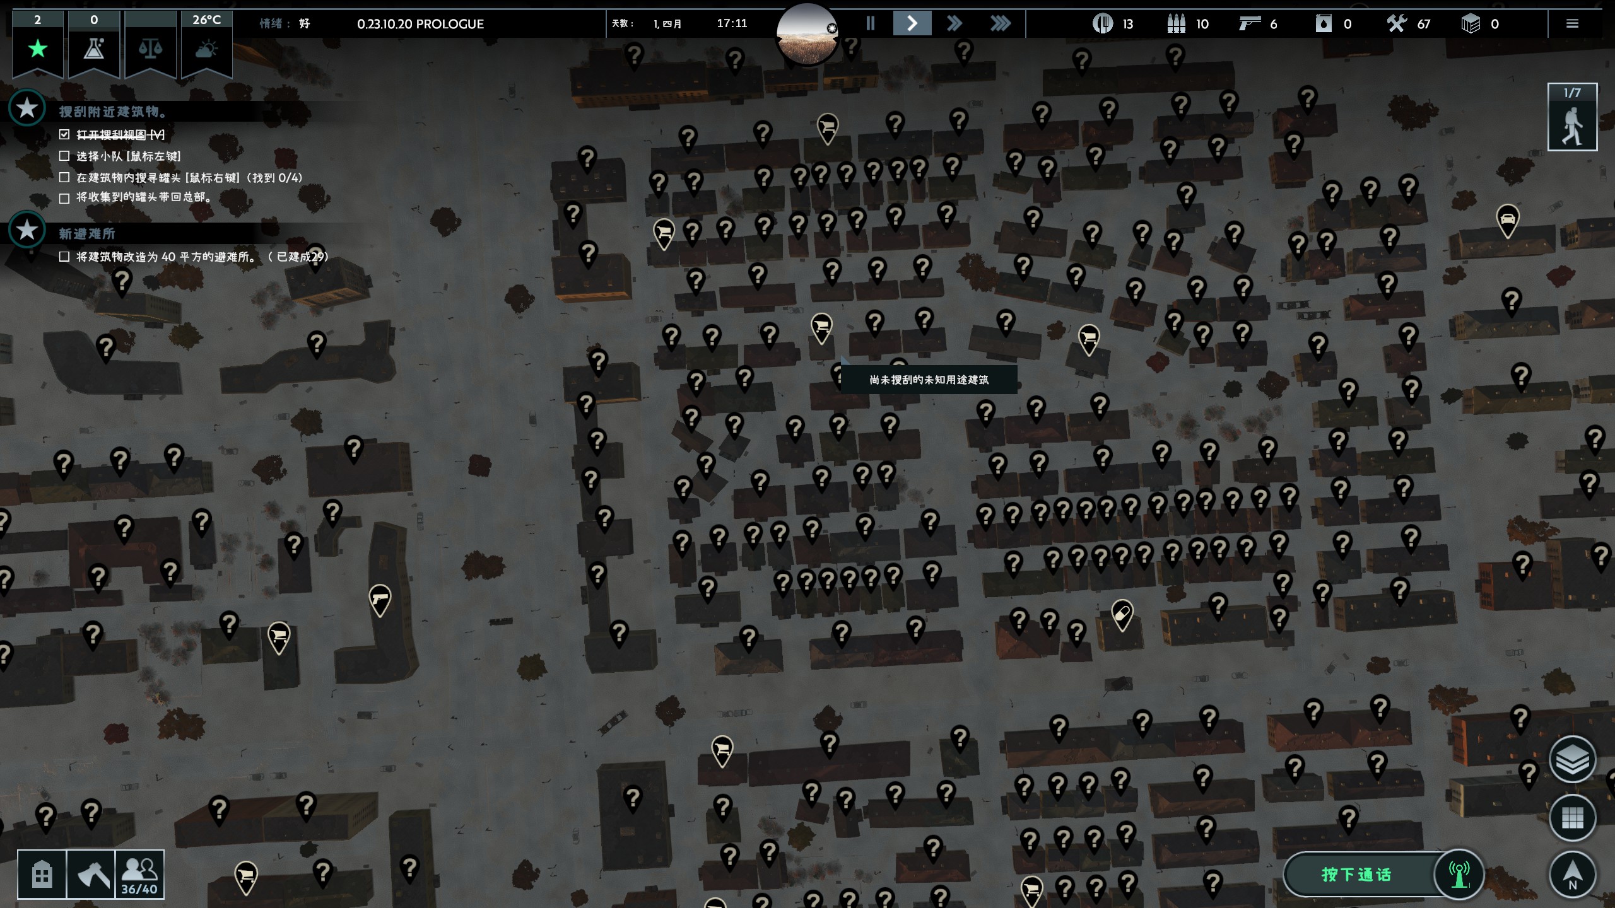Image resolution: width=1615 pixels, height=908 pixels.
Task: Open hamburger menu at top right
Action: point(1572,24)
